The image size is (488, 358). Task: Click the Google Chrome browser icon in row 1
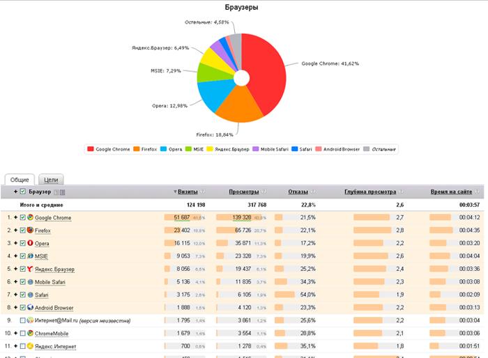click(30, 217)
